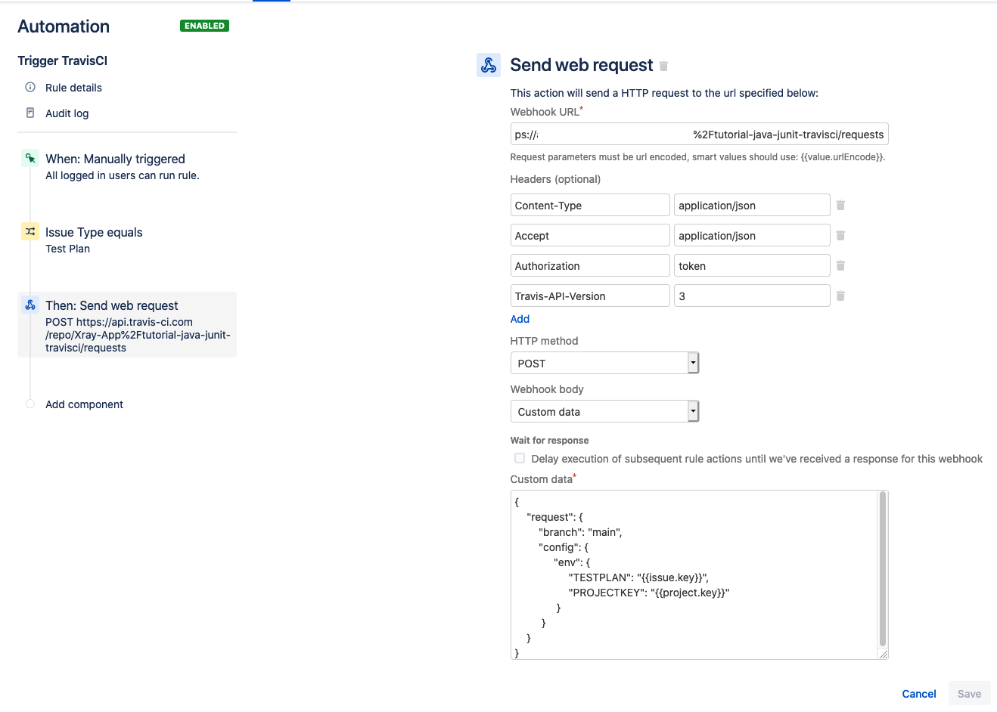997x712 pixels.
Task: Click the Accept header name field
Action: (x=590, y=235)
